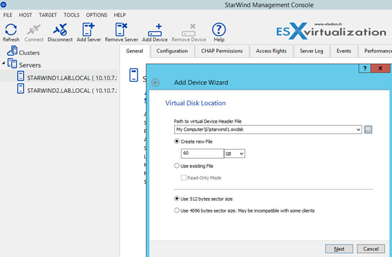392x257 pixels.
Task: Switch to the General tab
Action: coord(134,51)
